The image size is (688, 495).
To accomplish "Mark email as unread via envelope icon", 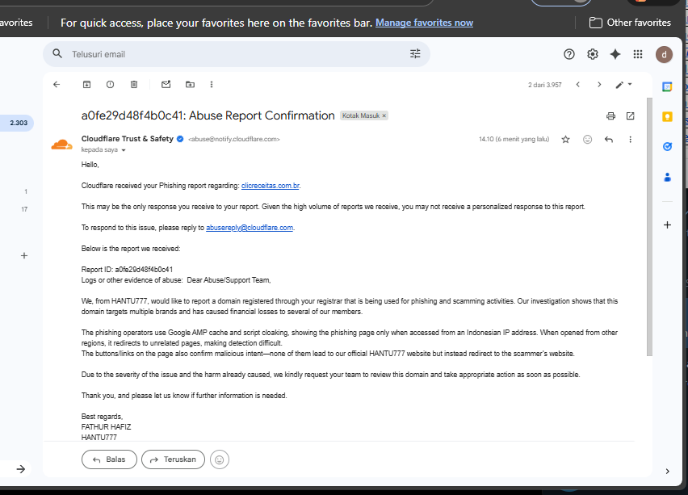I will coord(166,85).
